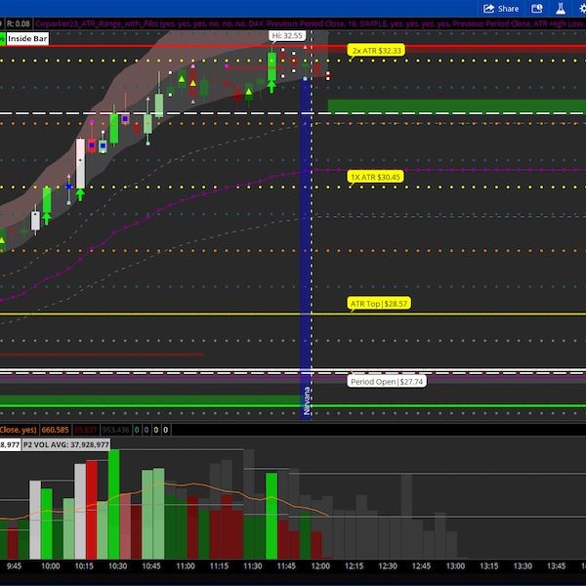The height and width of the screenshot is (586, 586).
Task: Click the 10:30 time axis label
Action: (x=117, y=565)
